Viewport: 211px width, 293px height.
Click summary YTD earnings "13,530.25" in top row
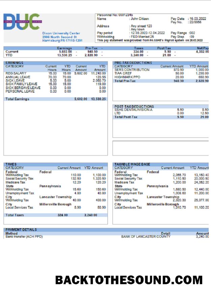64,55
